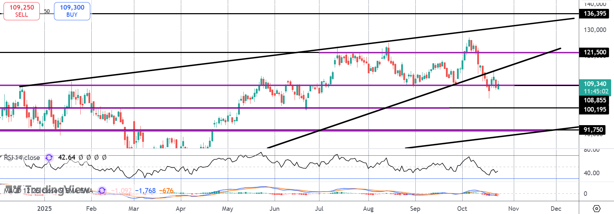Click the orange signal value -676

coord(166,191)
